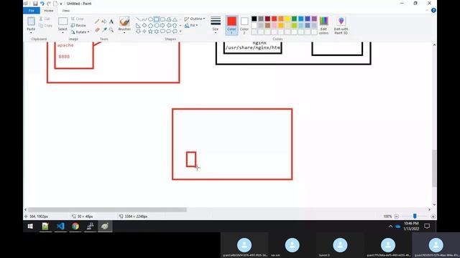
Task: Click the Undo arrow in title bar
Action: (x=42, y=4)
